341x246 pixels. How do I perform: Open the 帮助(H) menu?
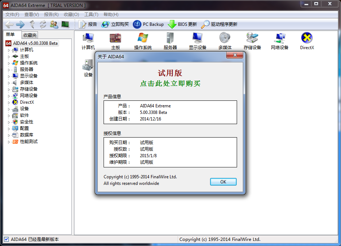click(x=111, y=15)
